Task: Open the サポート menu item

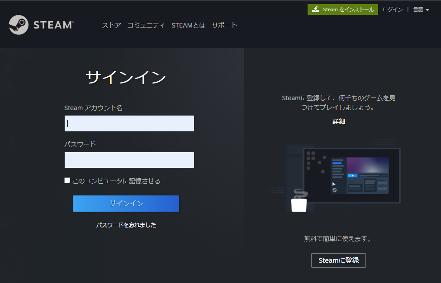Action: (224, 25)
